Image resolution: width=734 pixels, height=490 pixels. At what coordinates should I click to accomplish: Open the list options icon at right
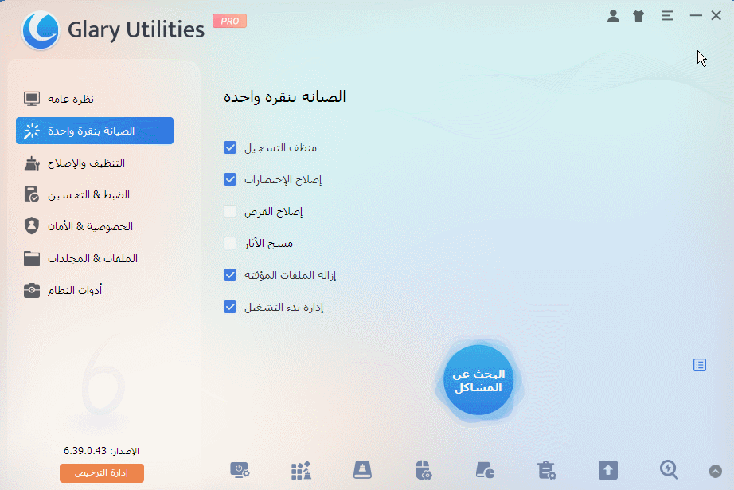(x=699, y=365)
